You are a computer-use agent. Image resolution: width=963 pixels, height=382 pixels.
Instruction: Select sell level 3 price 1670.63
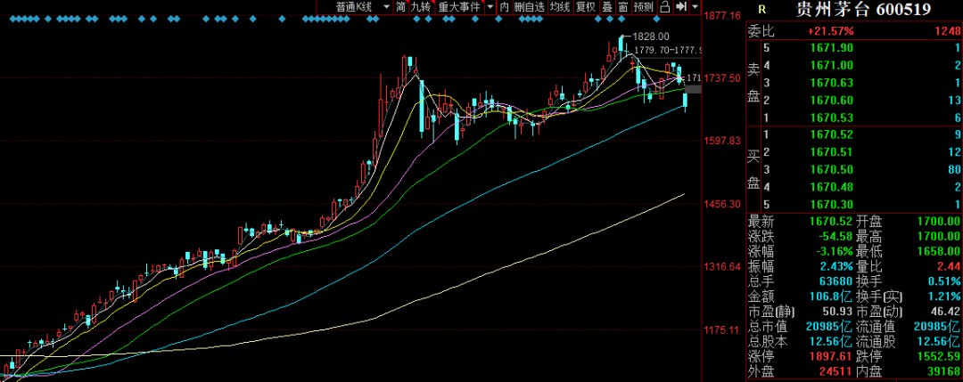click(x=830, y=83)
